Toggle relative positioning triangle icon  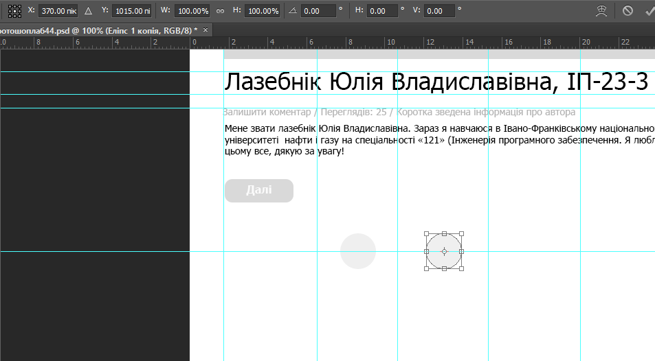point(88,11)
